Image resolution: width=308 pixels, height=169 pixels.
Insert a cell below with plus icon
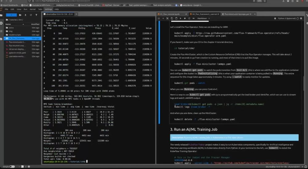163,18
